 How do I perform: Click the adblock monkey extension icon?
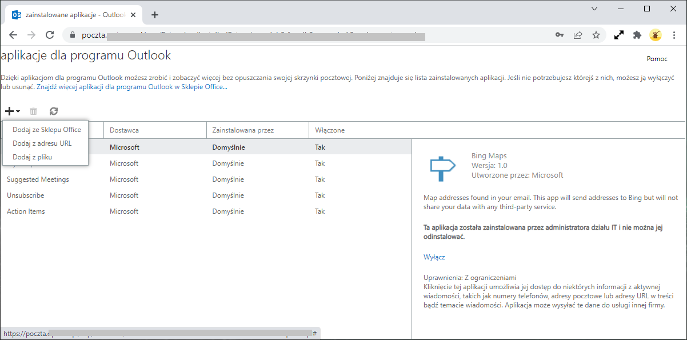click(655, 35)
